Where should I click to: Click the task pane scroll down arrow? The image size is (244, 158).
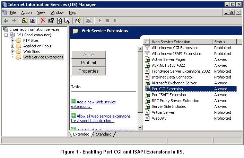pos(140,128)
